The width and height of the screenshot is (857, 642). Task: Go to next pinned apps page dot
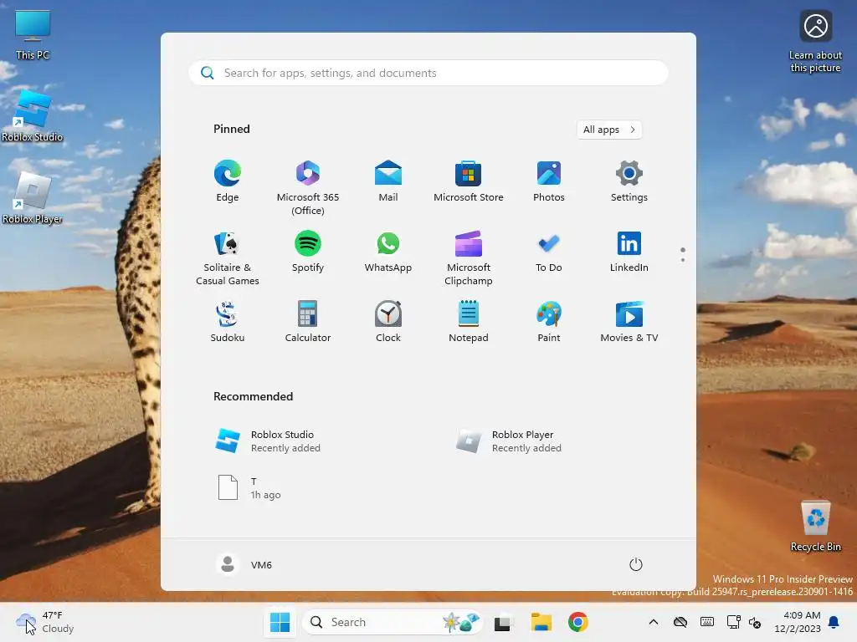tap(683, 260)
